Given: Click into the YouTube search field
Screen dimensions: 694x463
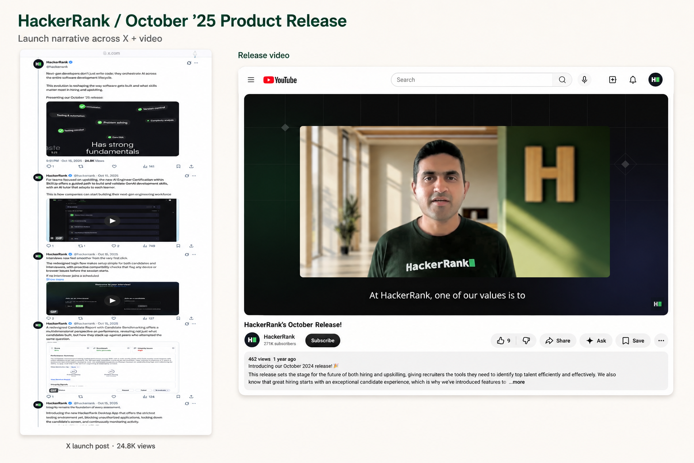Looking at the screenshot, I should 472,80.
